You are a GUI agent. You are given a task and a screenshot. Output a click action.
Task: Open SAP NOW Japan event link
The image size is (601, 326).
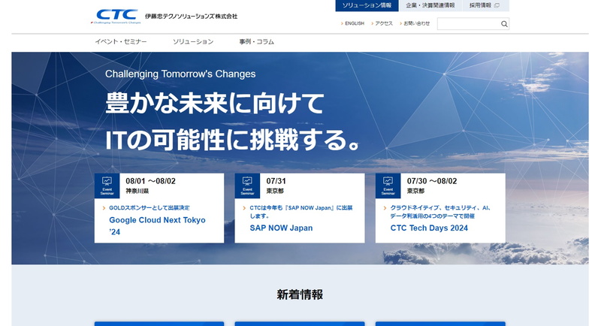pyautogui.click(x=281, y=228)
